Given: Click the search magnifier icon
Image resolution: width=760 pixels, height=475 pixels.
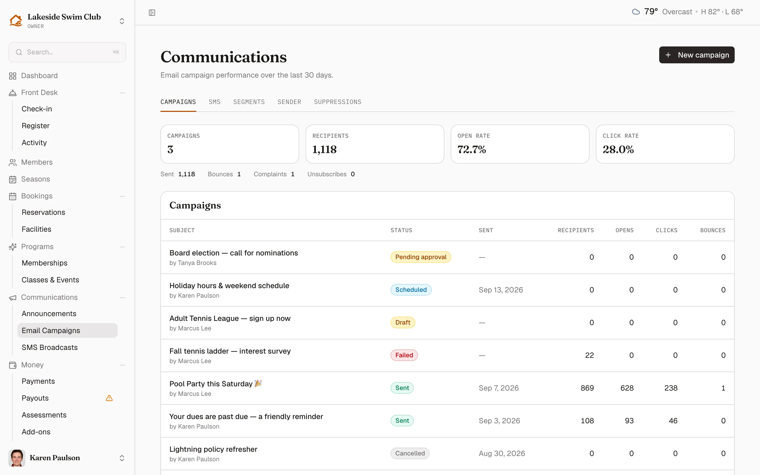Looking at the screenshot, I should [x=19, y=52].
